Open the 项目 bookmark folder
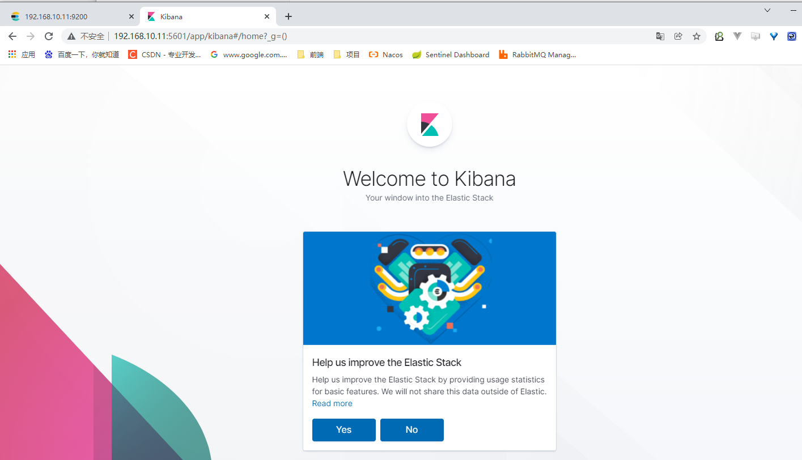 pyautogui.click(x=347, y=54)
